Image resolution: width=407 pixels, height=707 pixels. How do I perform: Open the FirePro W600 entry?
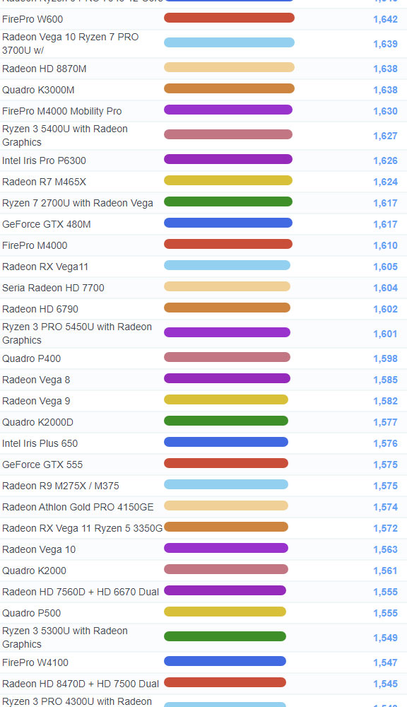(33, 19)
